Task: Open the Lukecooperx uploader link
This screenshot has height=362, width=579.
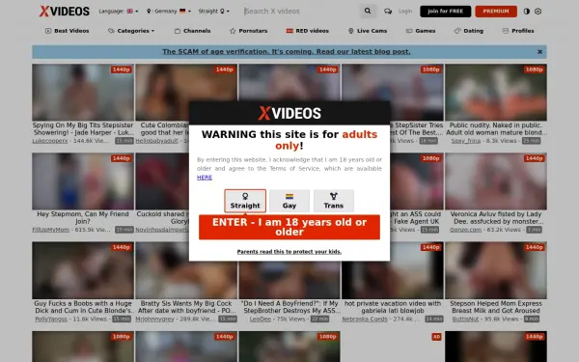Action: (x=50, y=141)
